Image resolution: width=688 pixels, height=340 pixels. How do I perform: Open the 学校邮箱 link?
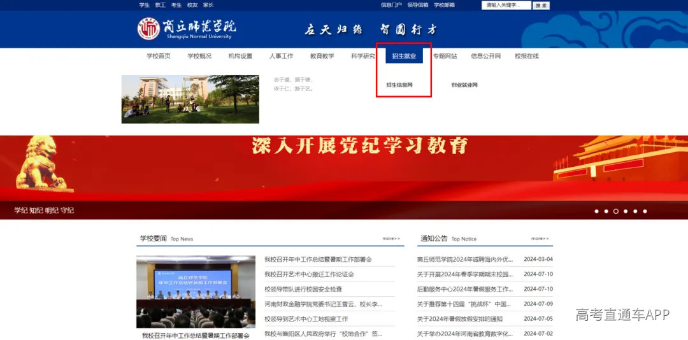(444, 5)
